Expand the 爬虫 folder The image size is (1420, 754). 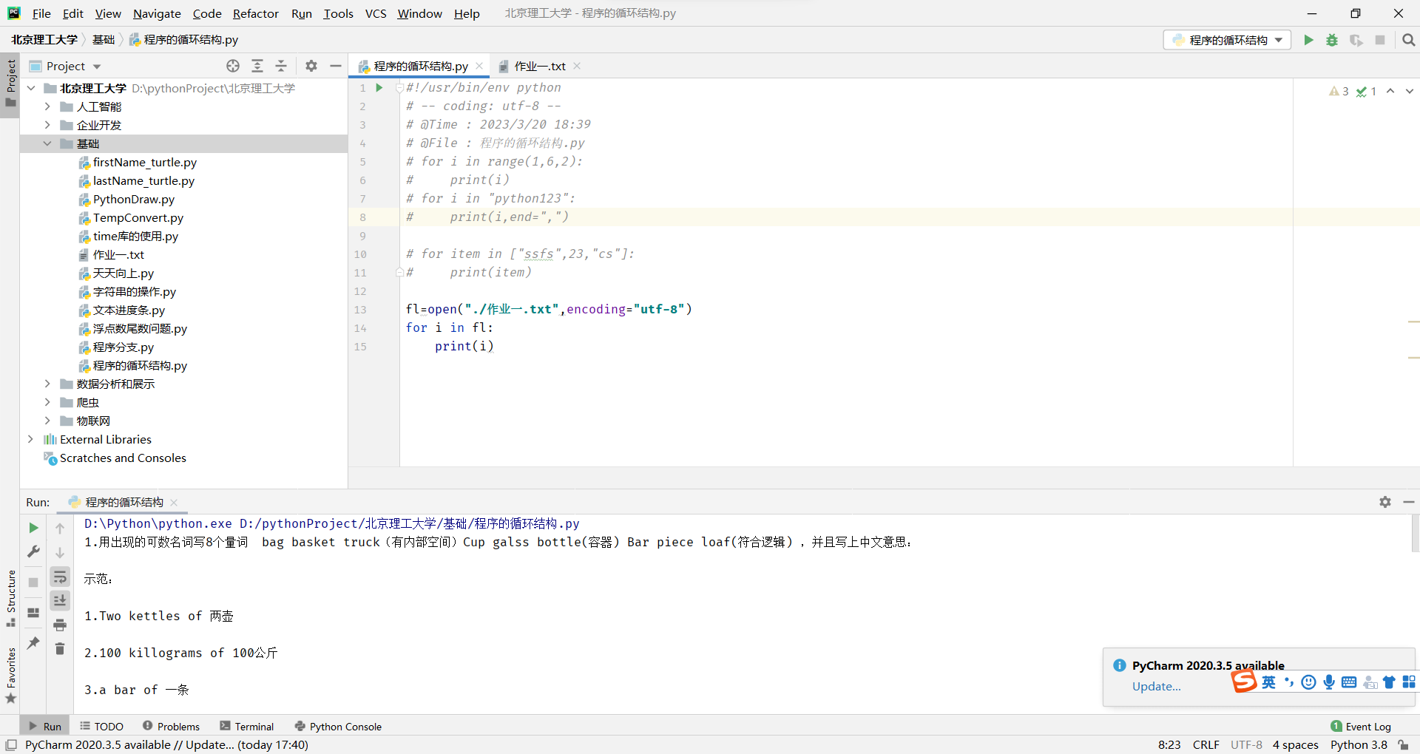47,402
